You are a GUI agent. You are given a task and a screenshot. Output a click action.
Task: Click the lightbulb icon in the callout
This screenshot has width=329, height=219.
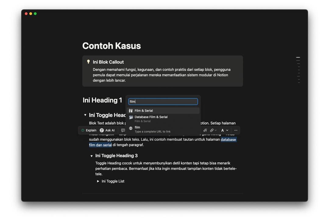[88, 62]
